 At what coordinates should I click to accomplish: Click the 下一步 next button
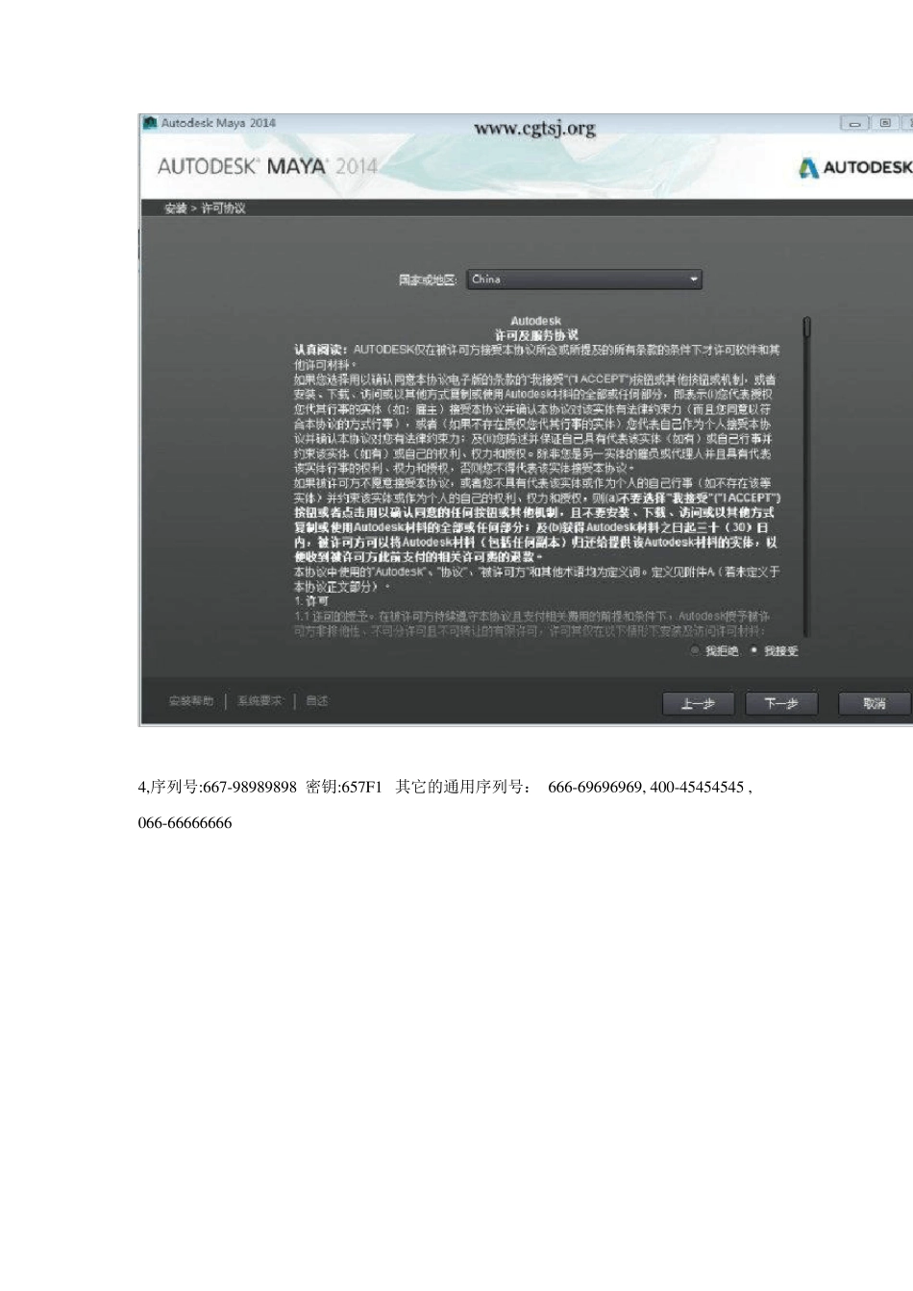click(781, 704)
